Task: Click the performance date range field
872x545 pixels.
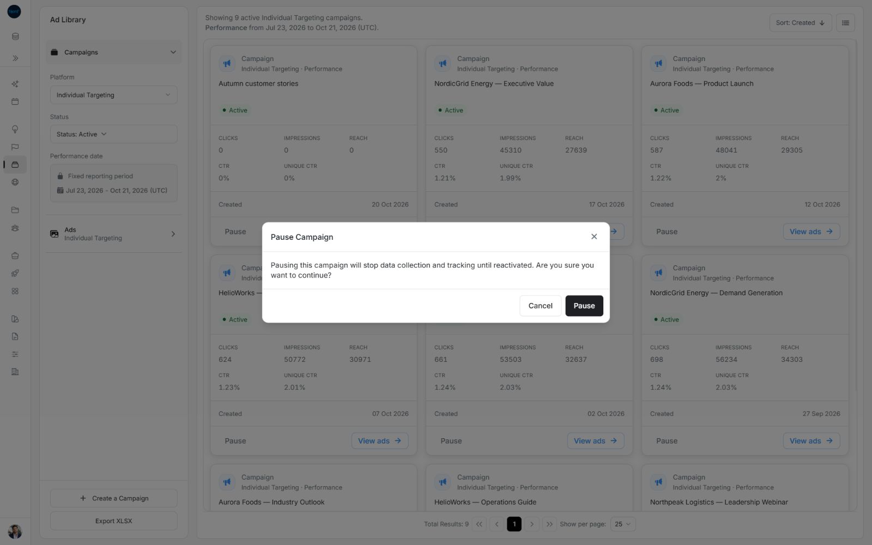Action: coord(114,183)
